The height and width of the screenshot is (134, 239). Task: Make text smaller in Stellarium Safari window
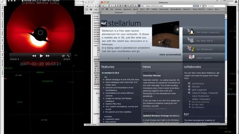[x=112, y=6]
